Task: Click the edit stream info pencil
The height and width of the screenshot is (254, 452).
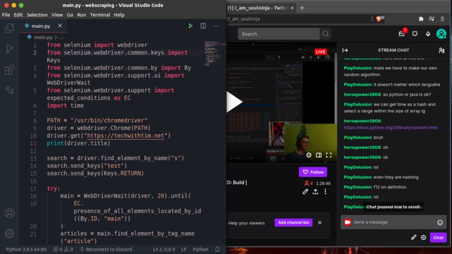Action: click(x=306, y=191)
